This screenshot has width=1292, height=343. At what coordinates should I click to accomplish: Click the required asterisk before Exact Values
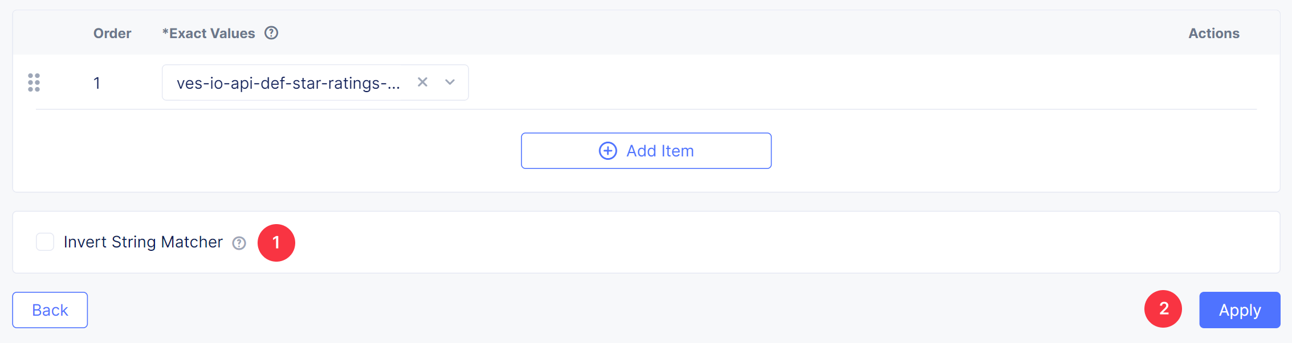[x=165, y=32]
